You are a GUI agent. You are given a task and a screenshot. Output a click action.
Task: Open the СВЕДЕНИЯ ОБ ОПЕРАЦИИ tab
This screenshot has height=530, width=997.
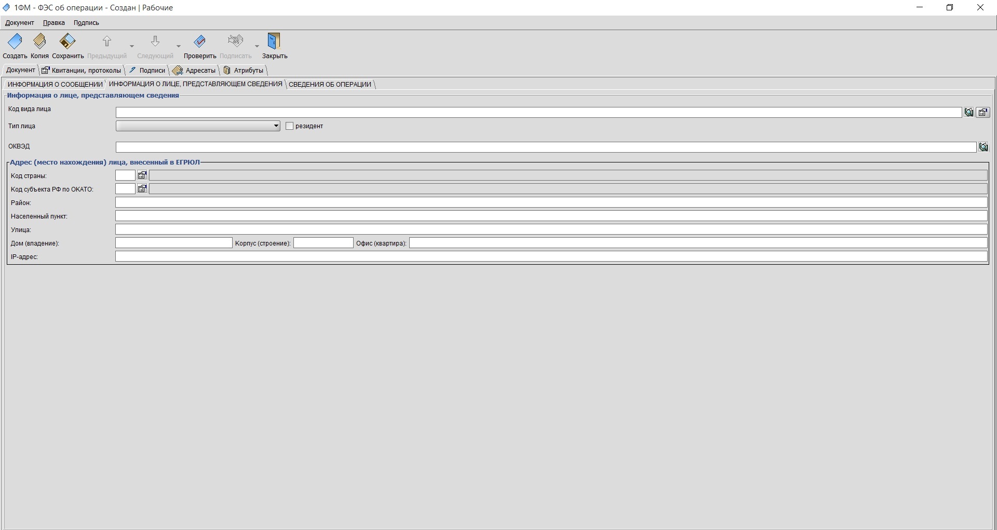(330, 84)
